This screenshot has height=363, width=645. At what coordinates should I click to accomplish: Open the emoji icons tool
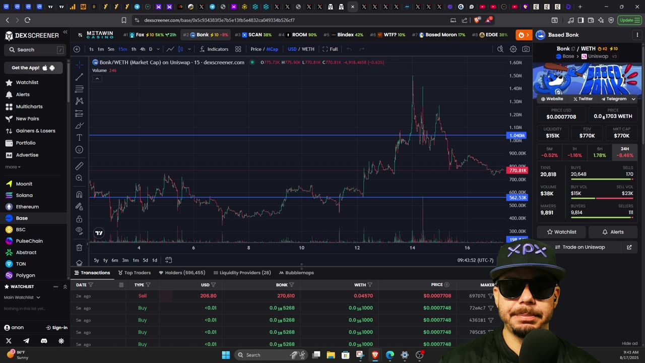coord(79,150)
